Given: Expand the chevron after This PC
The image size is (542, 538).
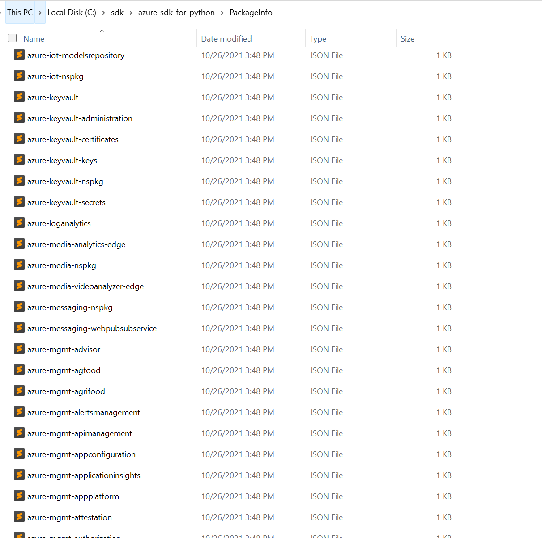Looking at the screenshot, I should pos(40,13).
